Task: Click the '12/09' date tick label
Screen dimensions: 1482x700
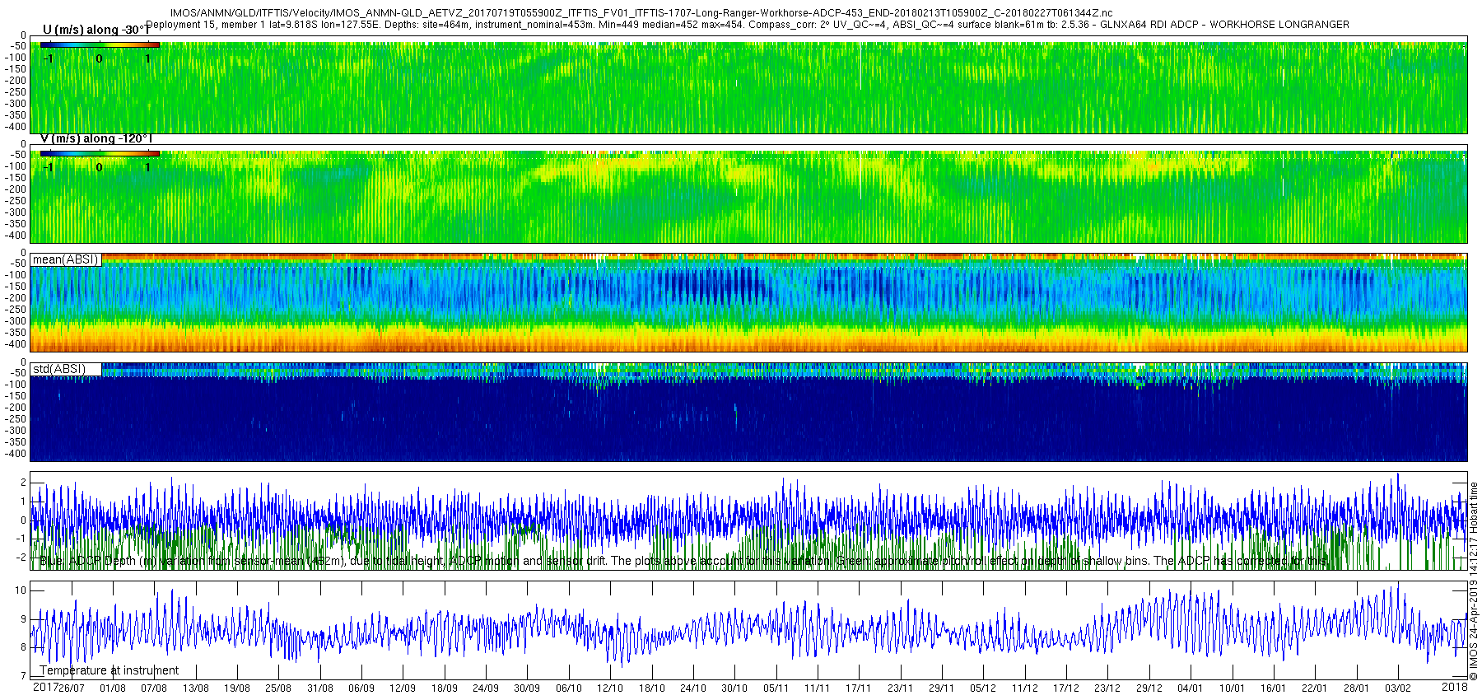Action: 403,688
